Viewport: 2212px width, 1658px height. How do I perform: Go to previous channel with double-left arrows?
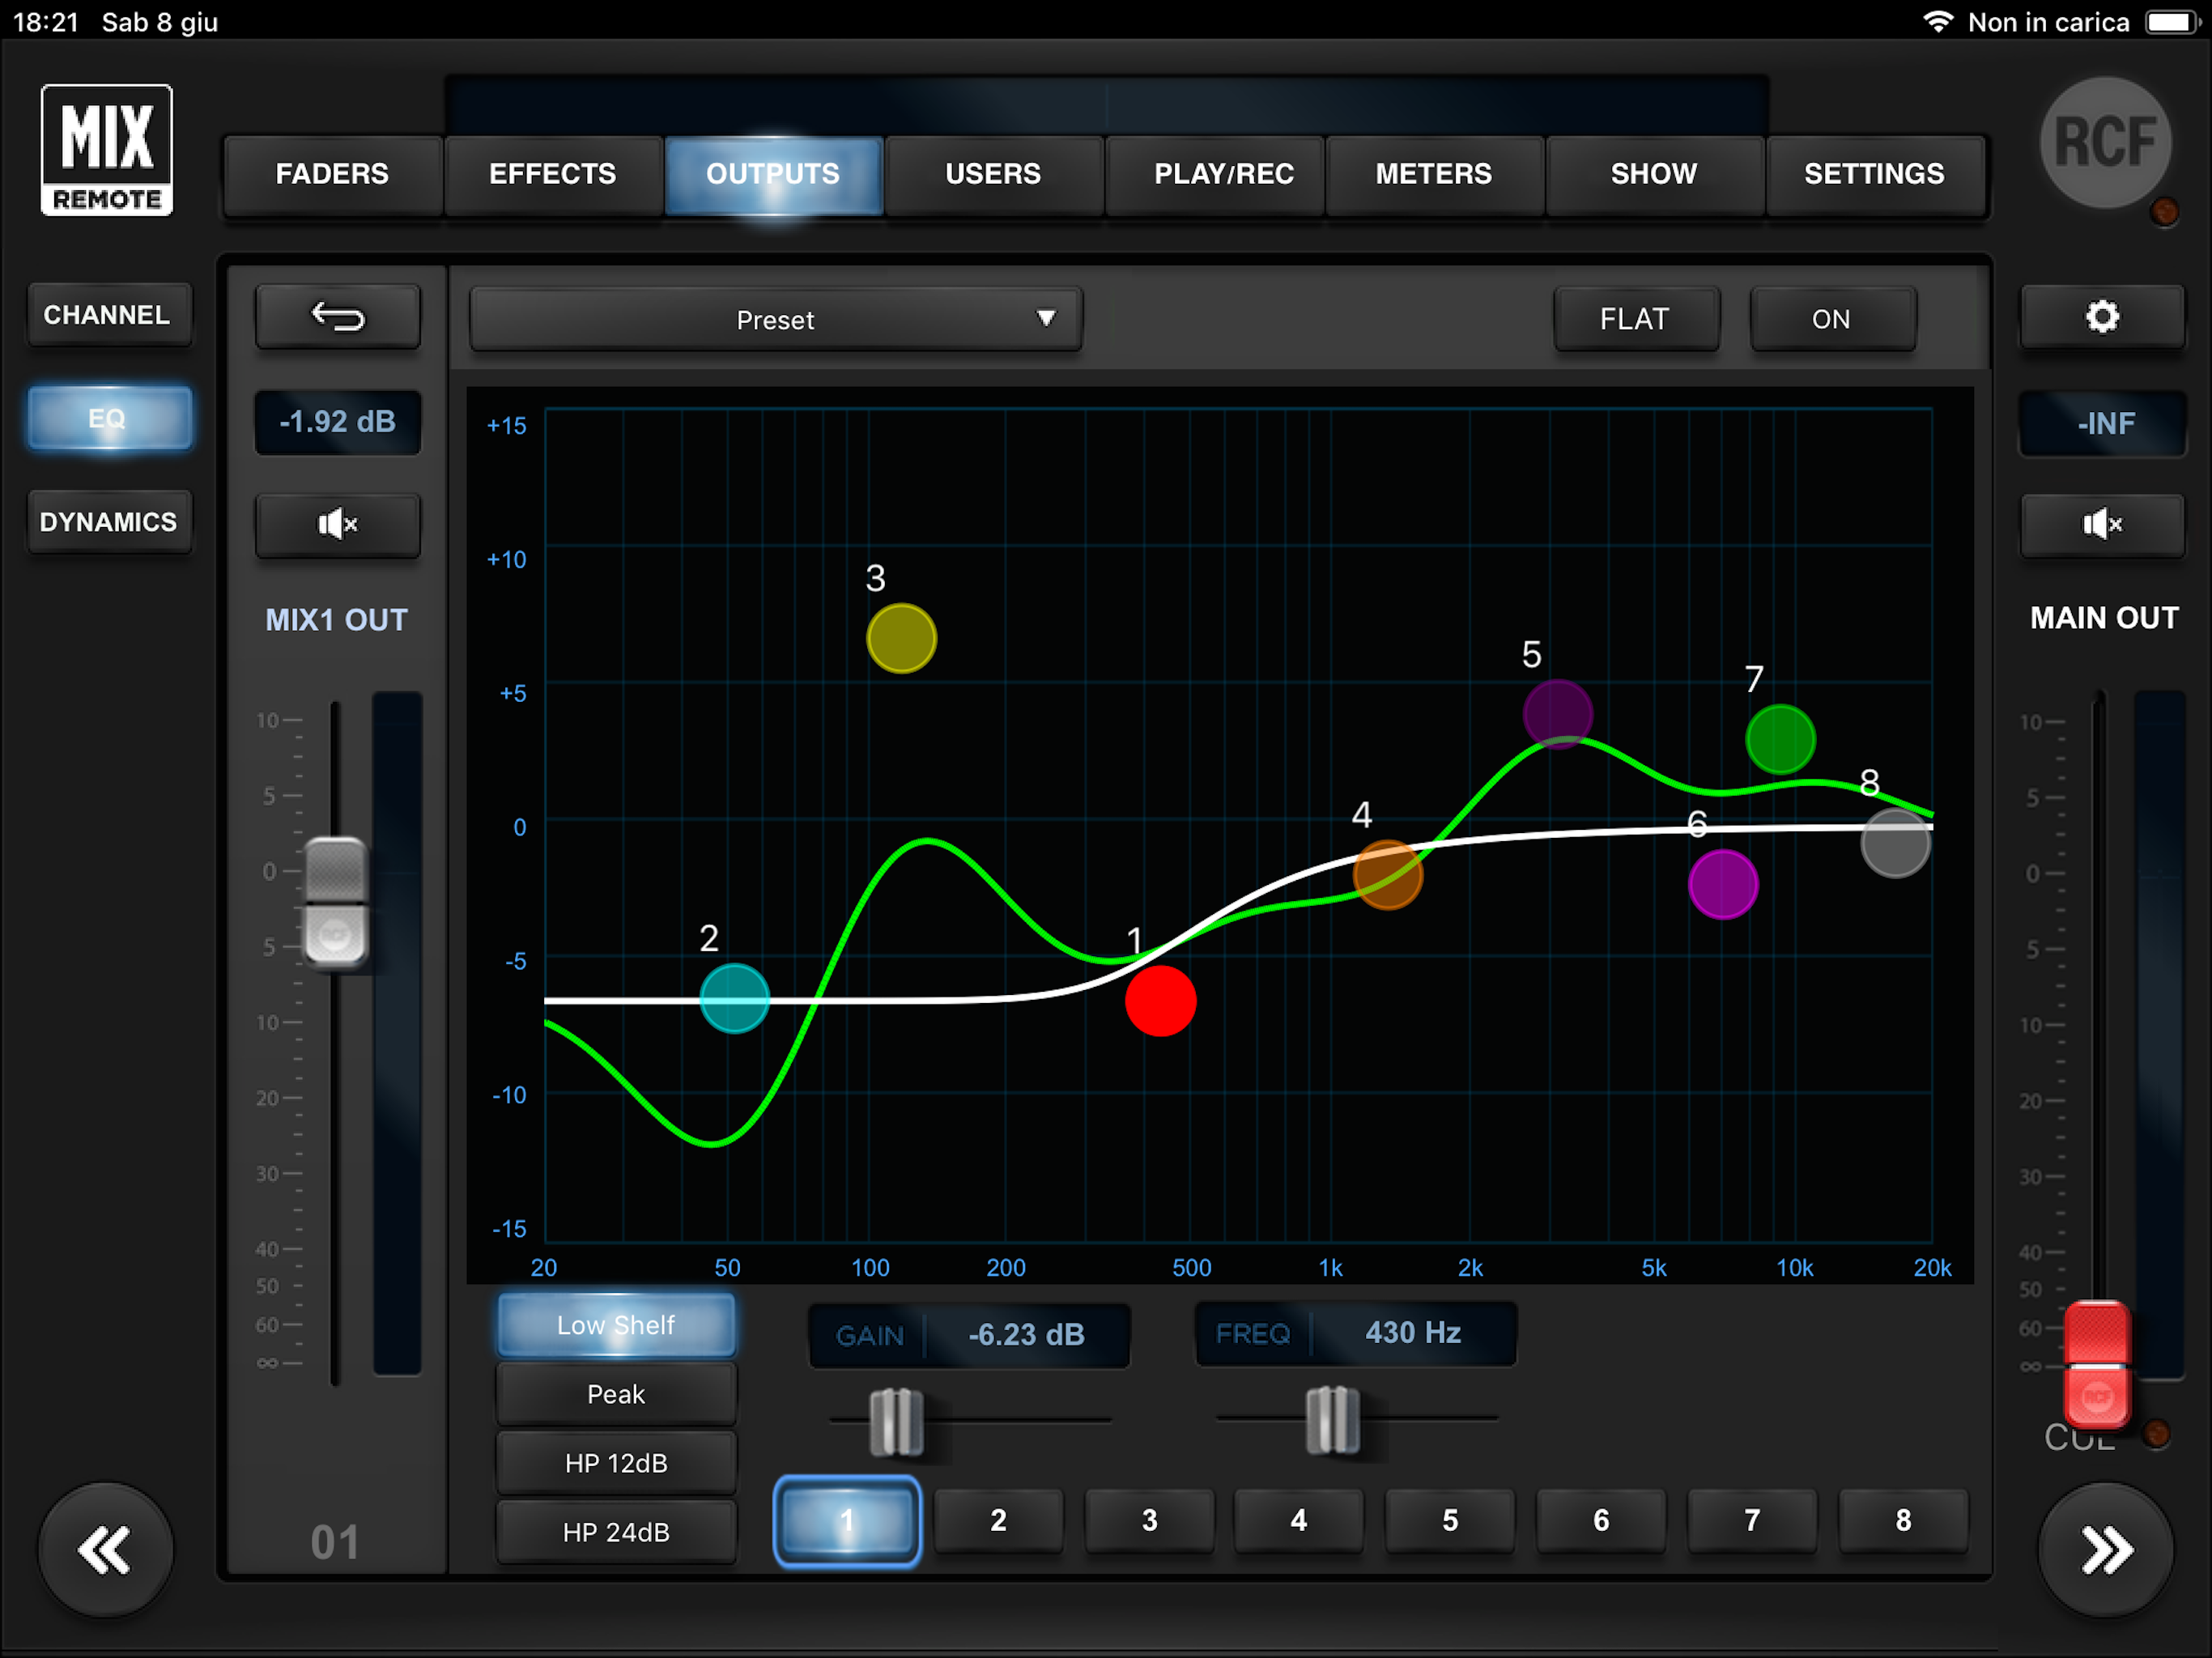point(105,1550)
